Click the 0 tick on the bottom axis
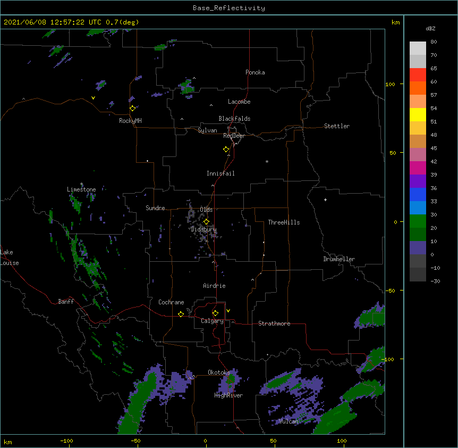 point(205,441)
